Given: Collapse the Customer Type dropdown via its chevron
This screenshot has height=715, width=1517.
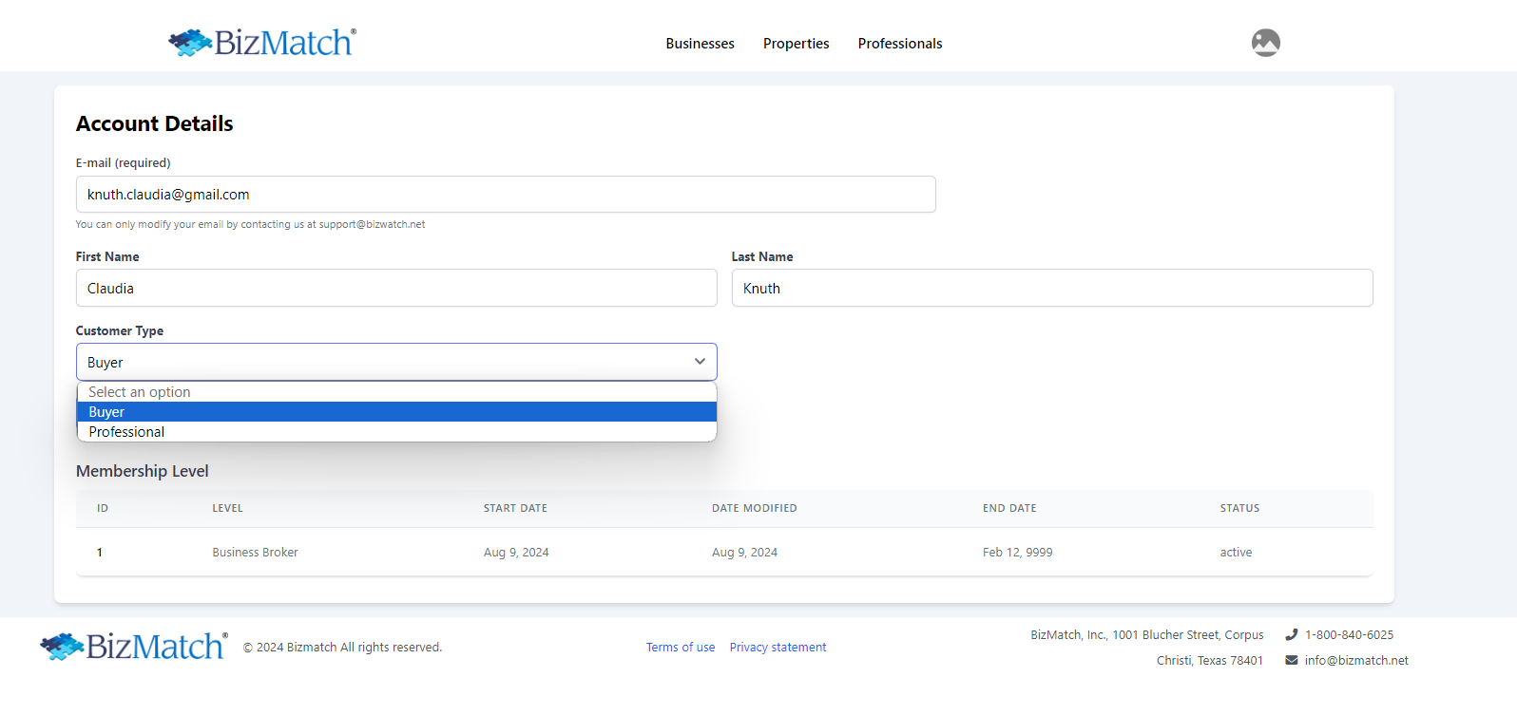Looking at the screenshot, I should click(700, 362).
